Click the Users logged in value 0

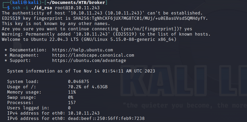[69, 108]
